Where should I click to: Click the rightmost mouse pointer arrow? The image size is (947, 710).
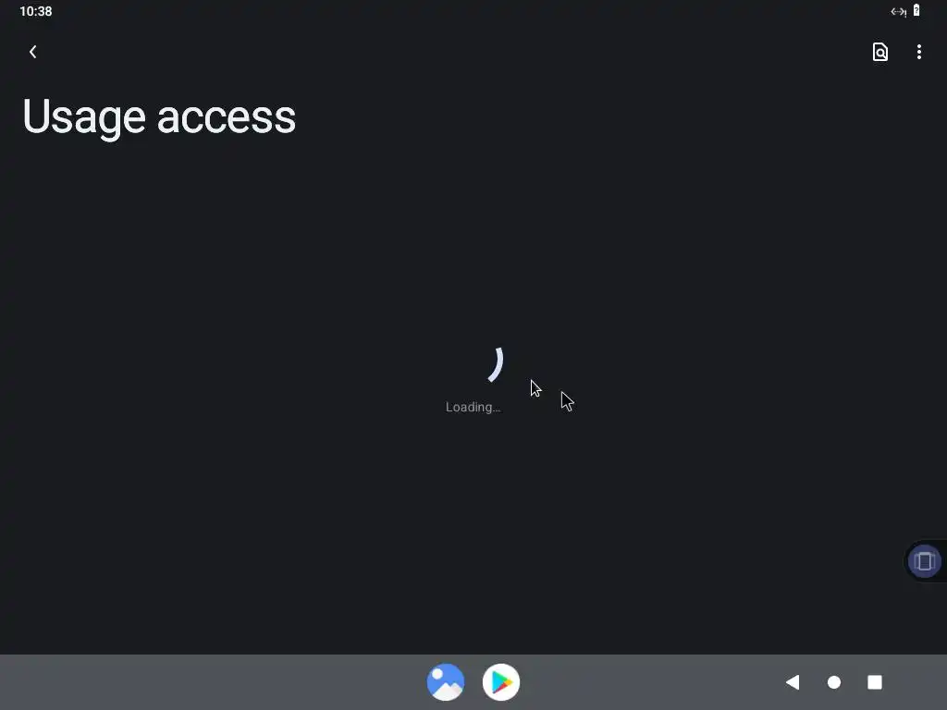[x=567, y=401]
